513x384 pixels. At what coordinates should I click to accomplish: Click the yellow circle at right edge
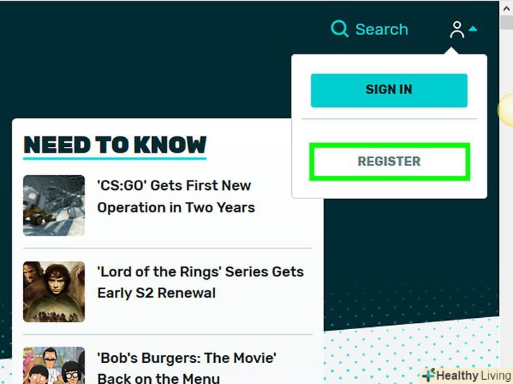click(x=506, y=110)
